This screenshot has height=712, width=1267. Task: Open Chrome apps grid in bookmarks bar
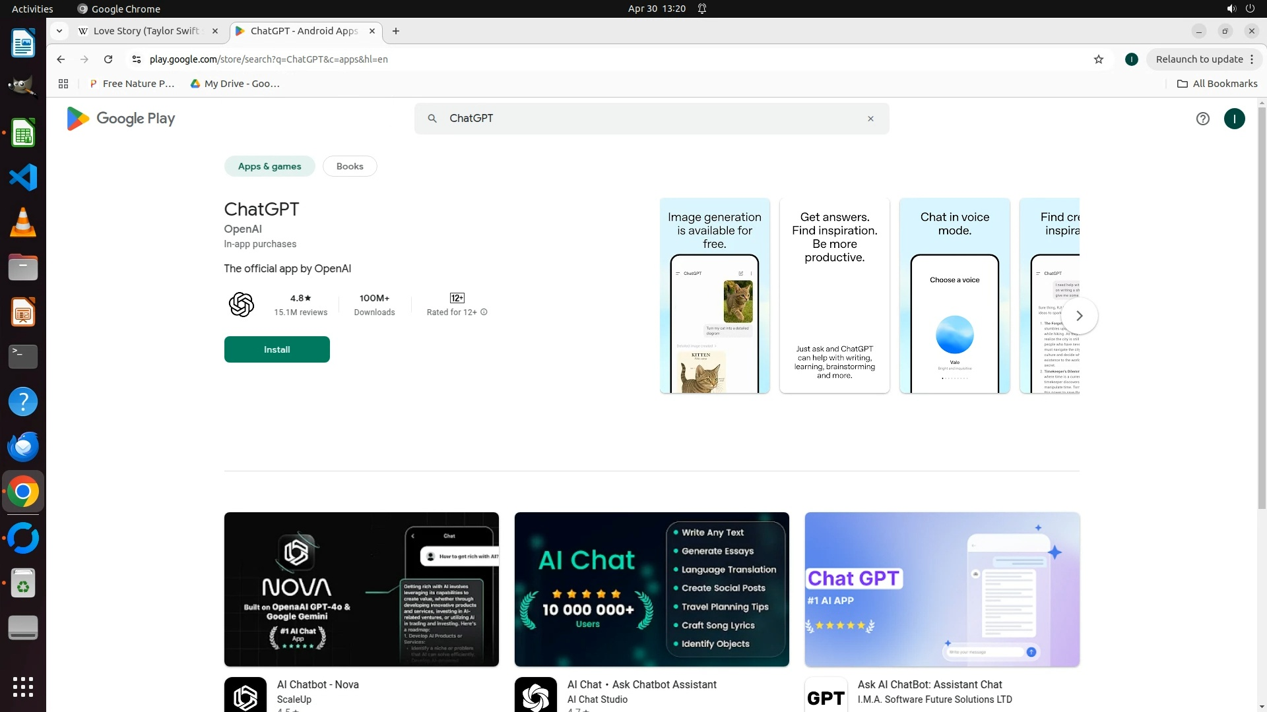63,84
